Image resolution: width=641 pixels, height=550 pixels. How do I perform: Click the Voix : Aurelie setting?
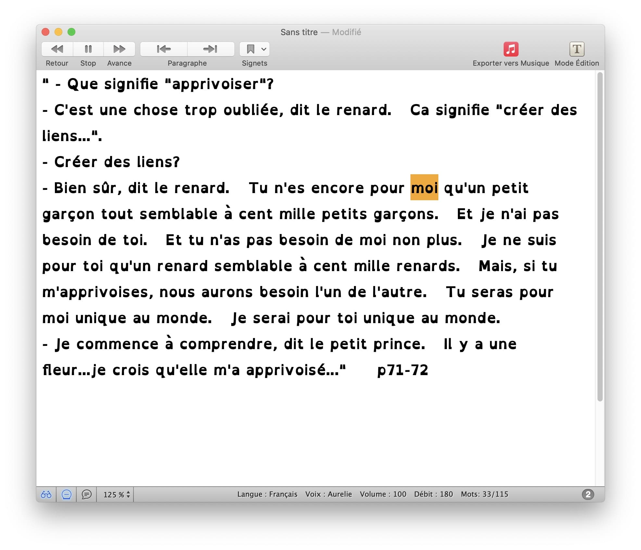point(328,494)
